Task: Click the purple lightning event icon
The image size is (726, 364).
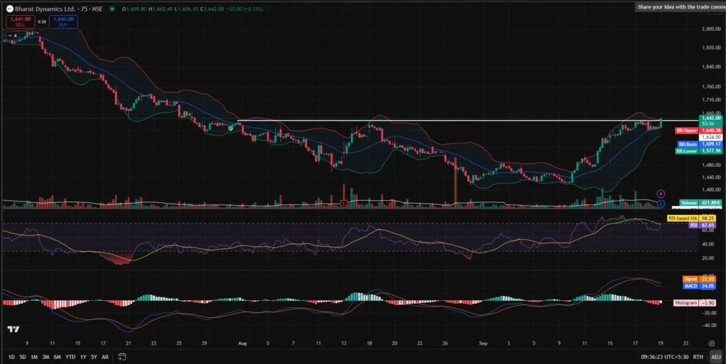Action: click(661, 192)
